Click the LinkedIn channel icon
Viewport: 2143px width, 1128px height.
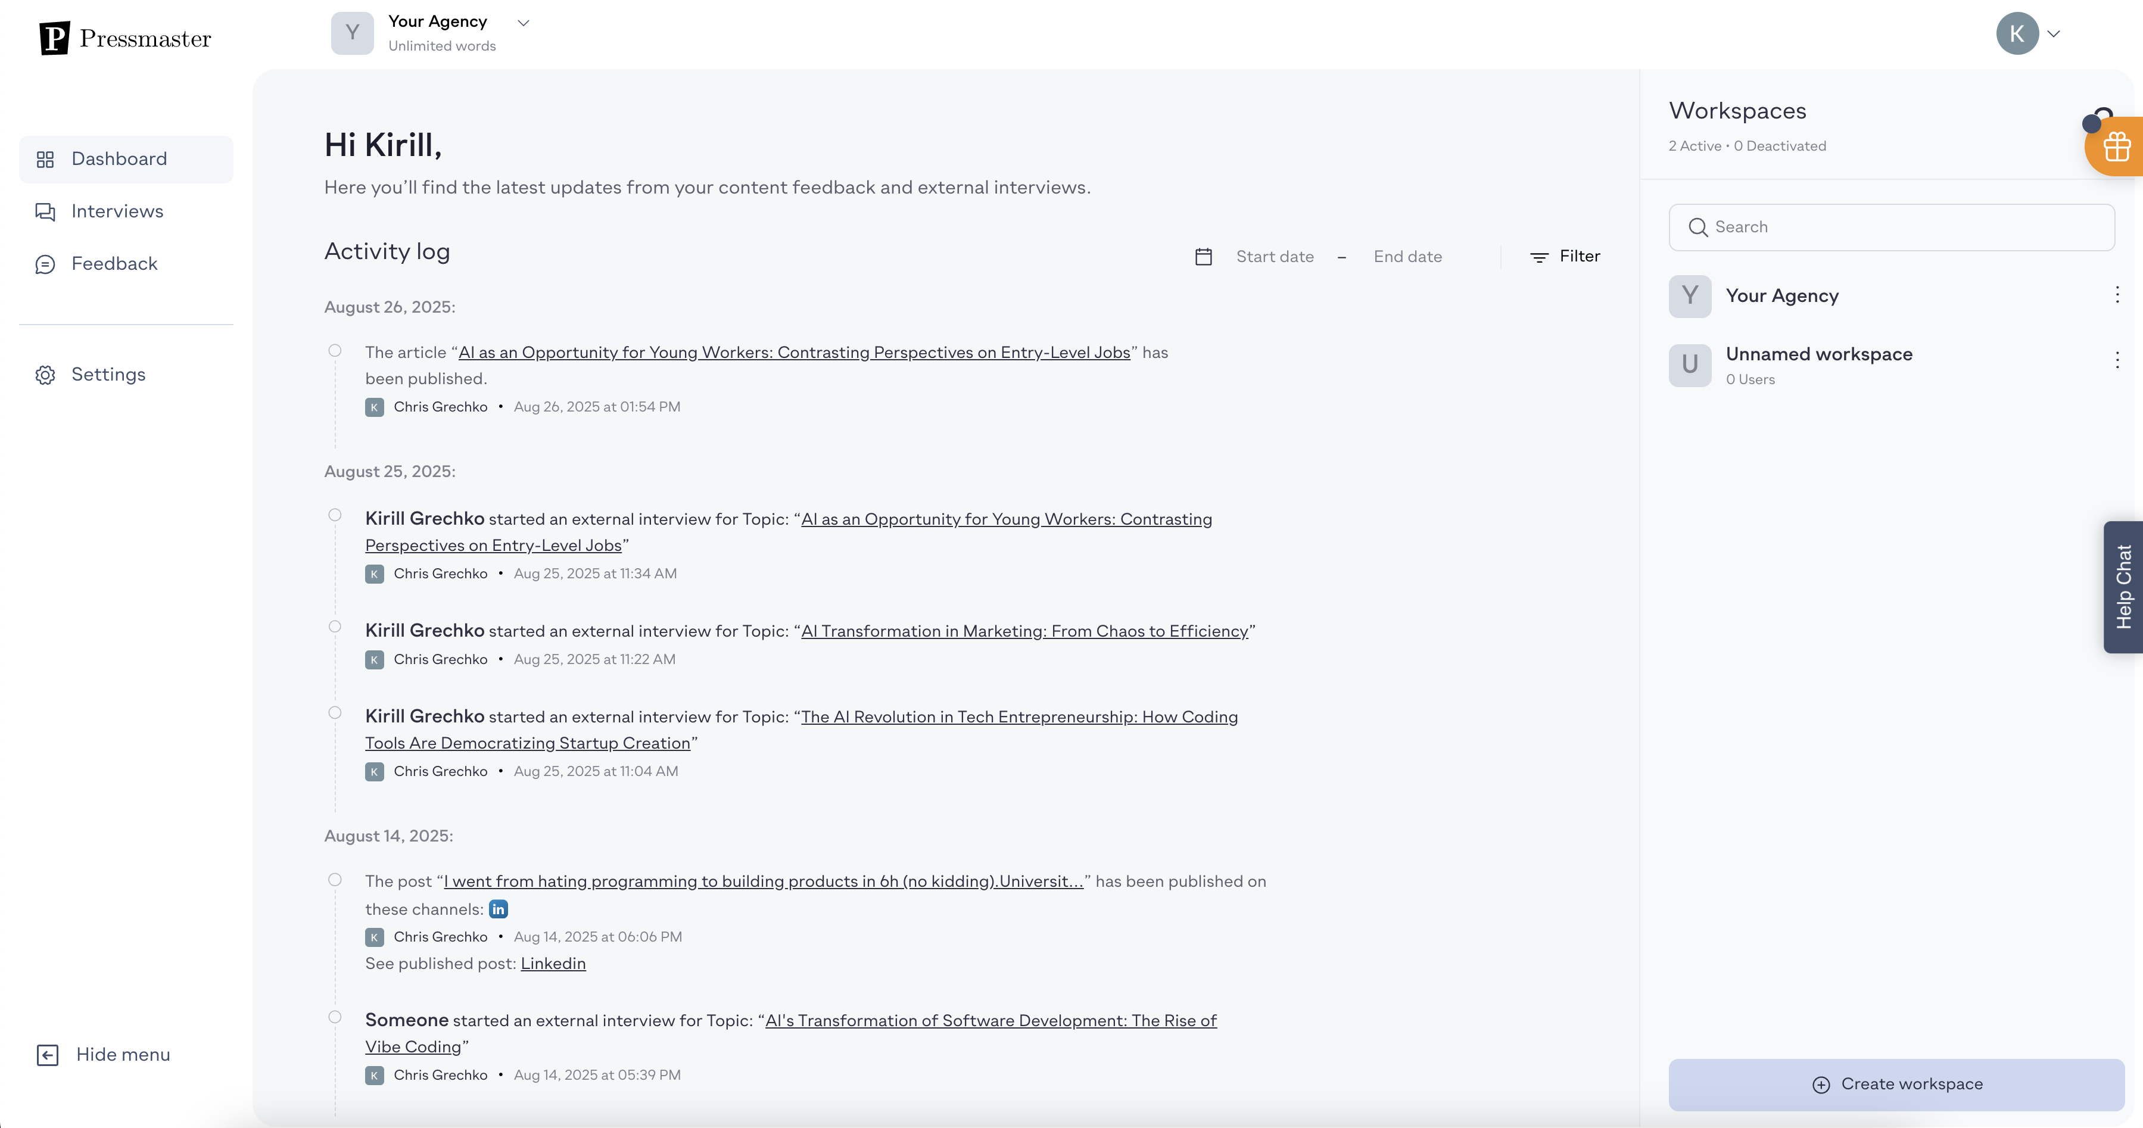click(x=499, y=909)
